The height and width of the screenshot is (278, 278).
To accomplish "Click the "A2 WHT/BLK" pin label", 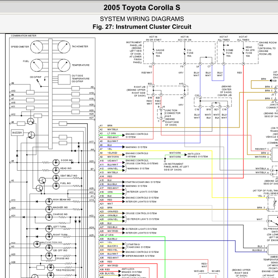I will pyautogui.click(x=109, y=130).
